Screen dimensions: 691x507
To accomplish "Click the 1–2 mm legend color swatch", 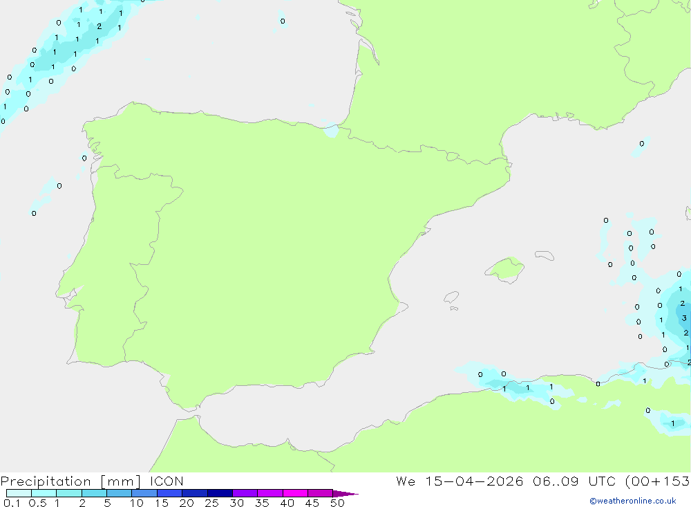I will [69, 493].
